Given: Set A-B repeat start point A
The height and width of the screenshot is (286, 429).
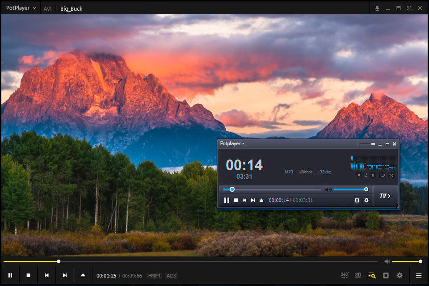Looking at the screenshot, I should pyautogui.click(x=359, y=176).
